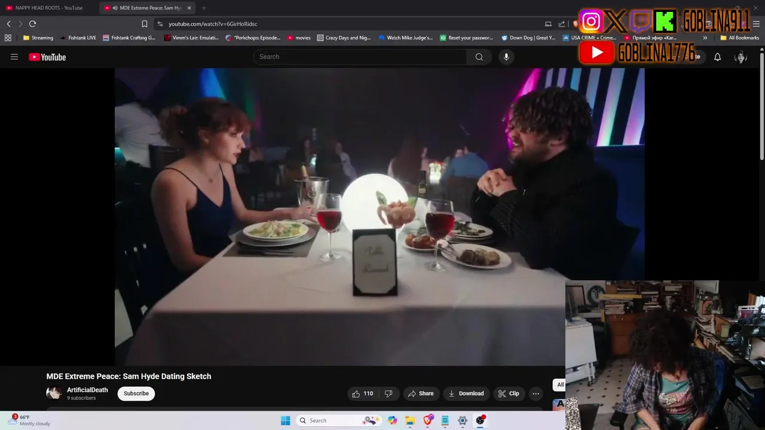Click the YouTube search input field

tap(360, 57)
